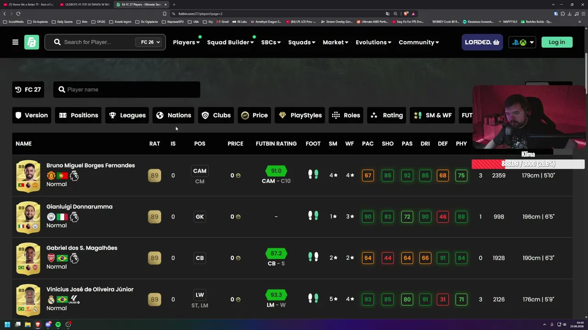
Task: Open Gabriel dos S. Magalhães player page
Action: (x=82, y=248)
